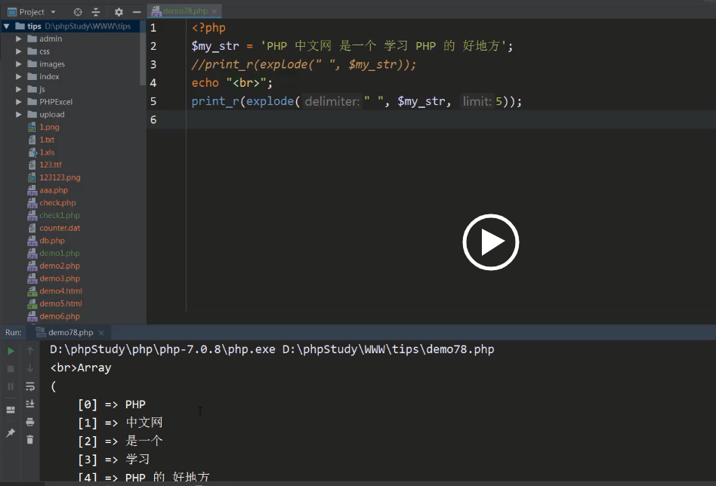Open the Project view dropdown

(x=52, y=12)
